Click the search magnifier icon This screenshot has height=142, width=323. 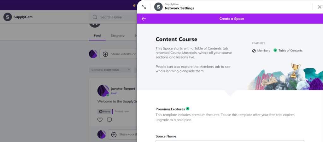coord(95,17)
